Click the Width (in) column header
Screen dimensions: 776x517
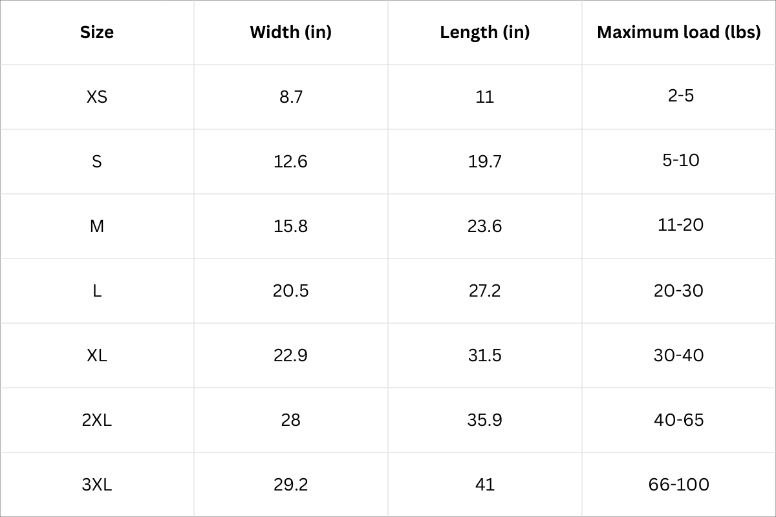(x=291, y=32)
